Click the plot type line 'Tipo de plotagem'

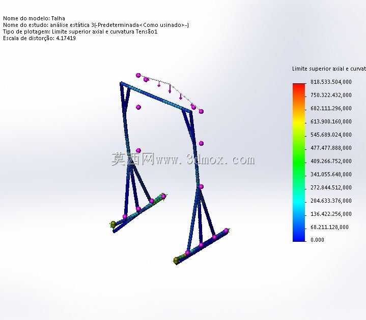point(80,31)
